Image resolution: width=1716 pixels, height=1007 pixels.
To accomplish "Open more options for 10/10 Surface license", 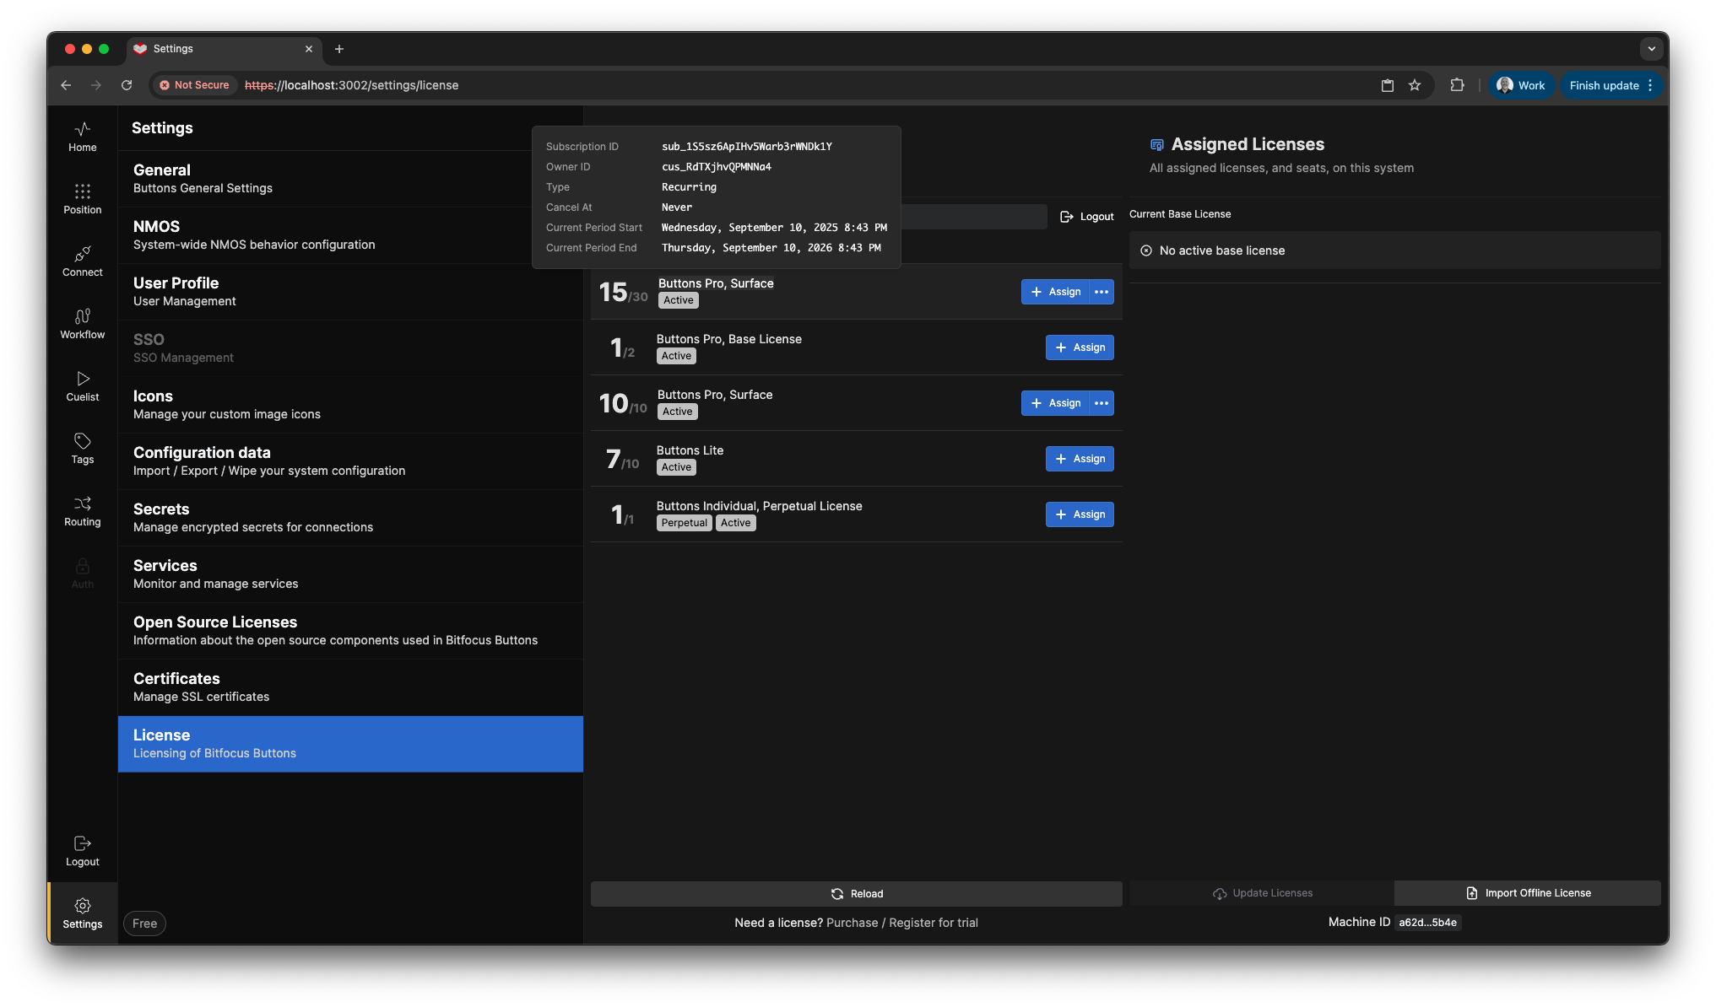I will 1102,403.
